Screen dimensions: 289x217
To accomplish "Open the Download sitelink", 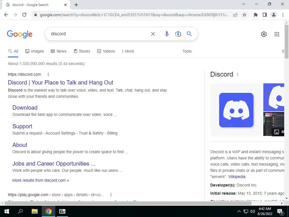I will coord(25,108).
